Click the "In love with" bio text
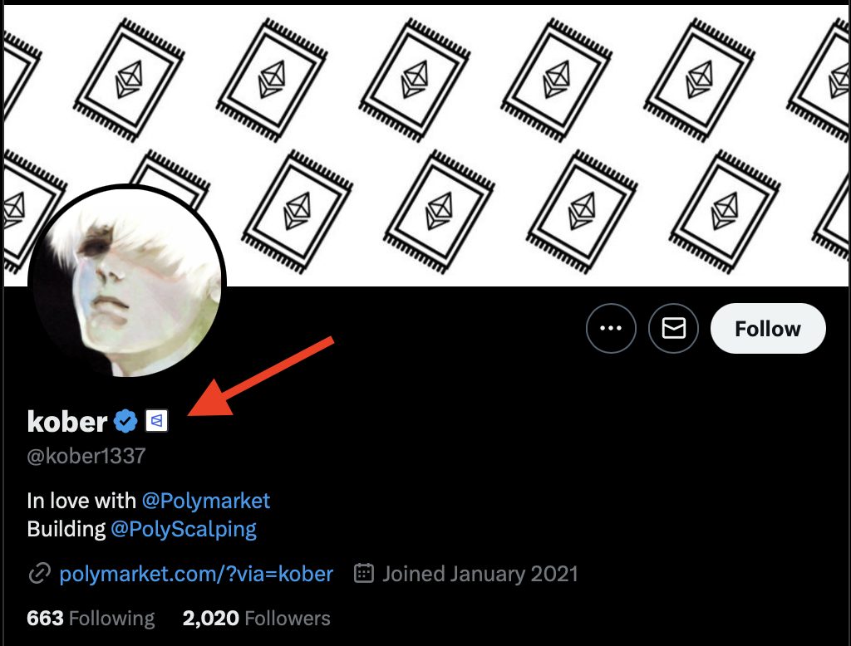 click(81, 501)
